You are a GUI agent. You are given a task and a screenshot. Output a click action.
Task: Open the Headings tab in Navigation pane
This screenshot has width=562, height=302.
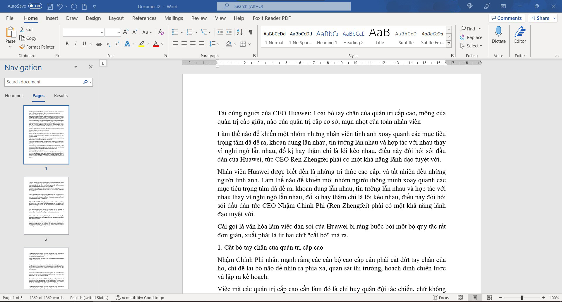[14, 96]
